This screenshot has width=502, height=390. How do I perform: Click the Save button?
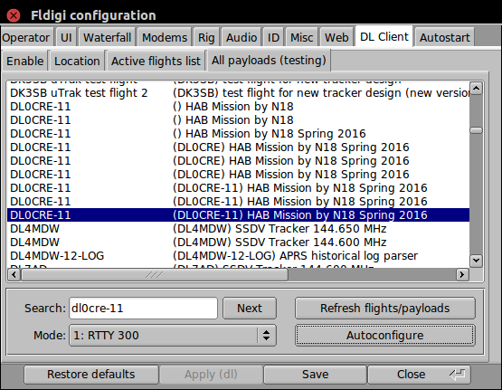(315, 375)
